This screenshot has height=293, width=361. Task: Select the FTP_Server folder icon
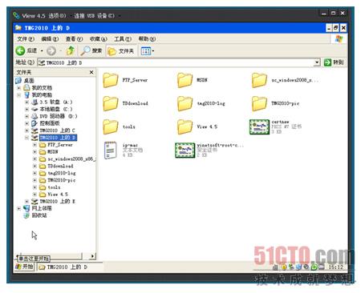click(111, 80)
